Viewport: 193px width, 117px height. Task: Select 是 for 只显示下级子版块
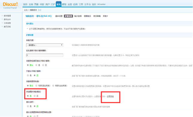[28, 75]
